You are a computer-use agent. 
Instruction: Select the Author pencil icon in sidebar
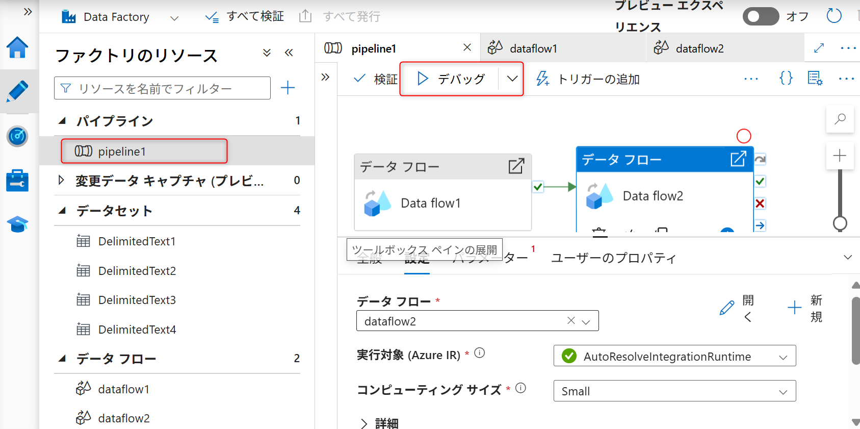[17, 91]
